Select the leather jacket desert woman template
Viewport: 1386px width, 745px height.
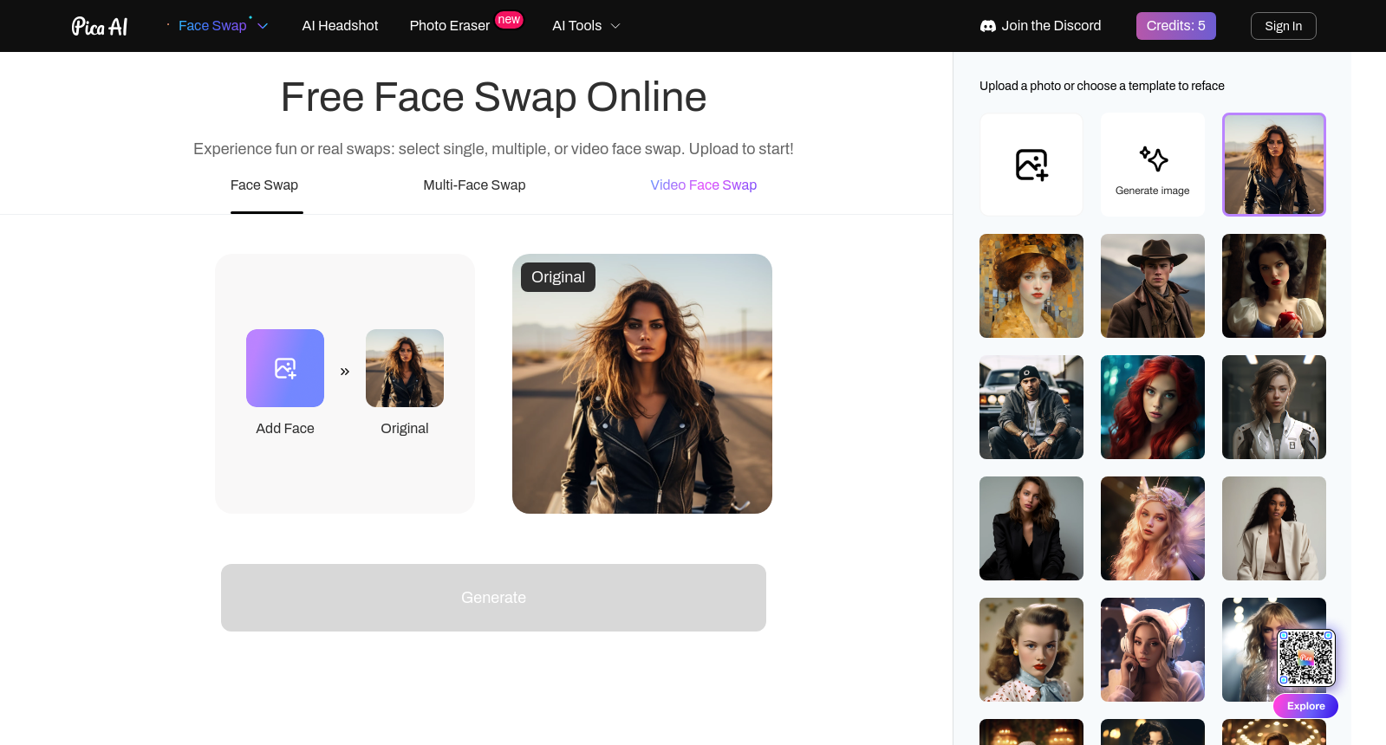(1274, 165)
